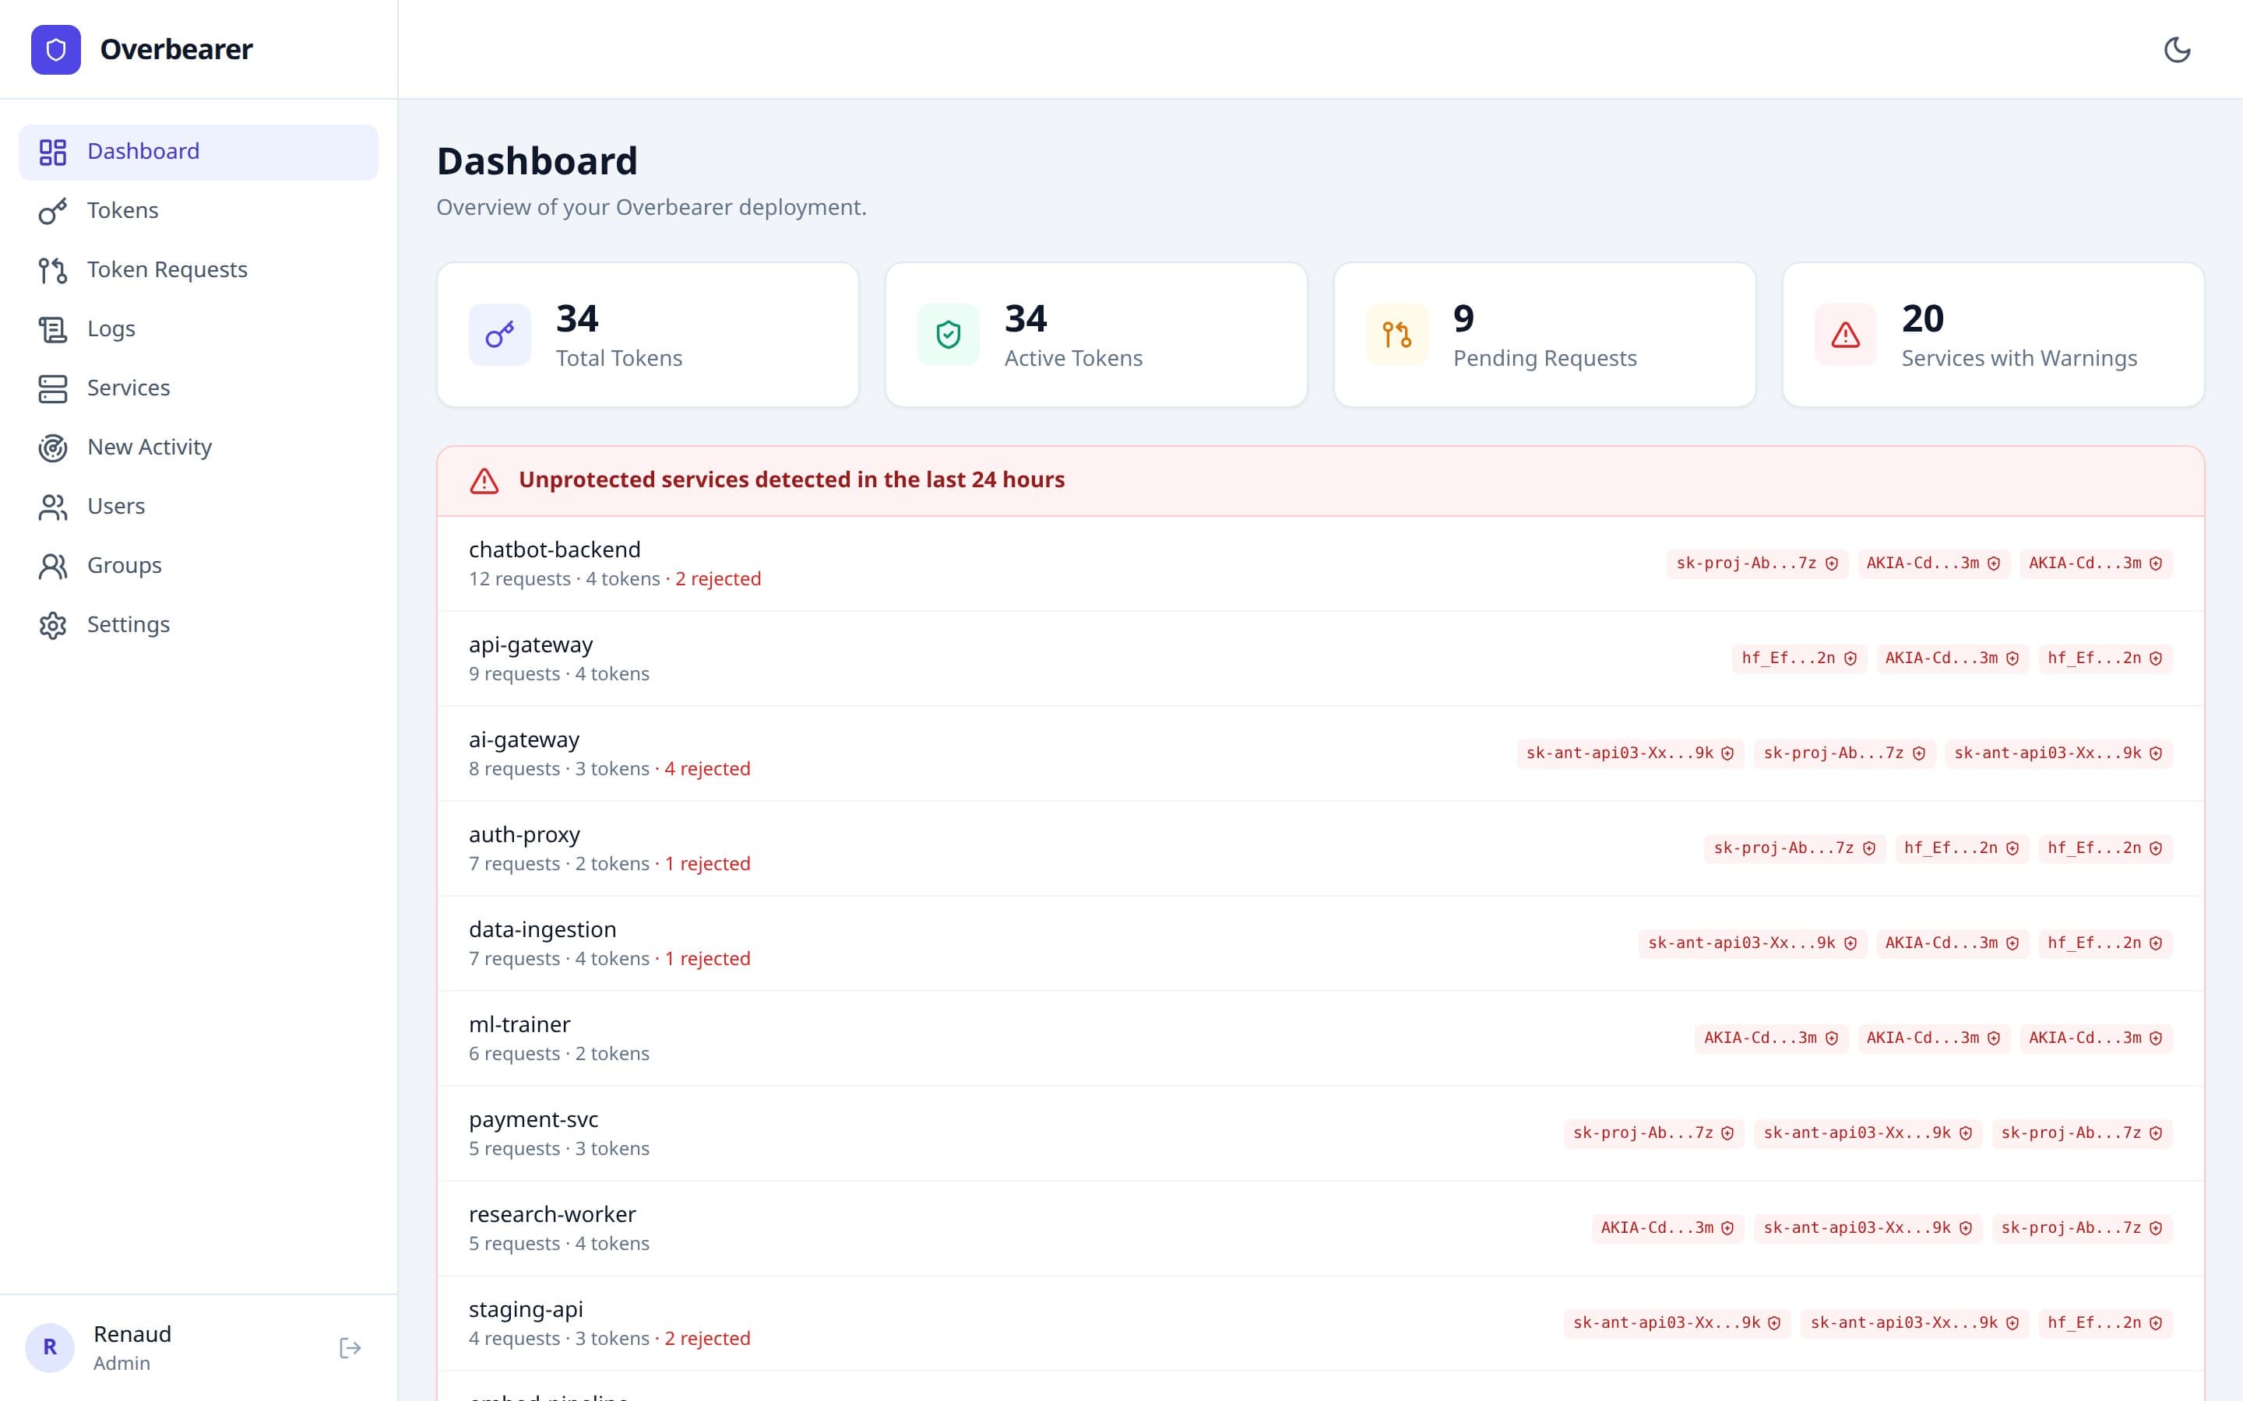Click the Overbearer shield logo
This screenshot has width=2243, height=1401.
click(55, 49)
